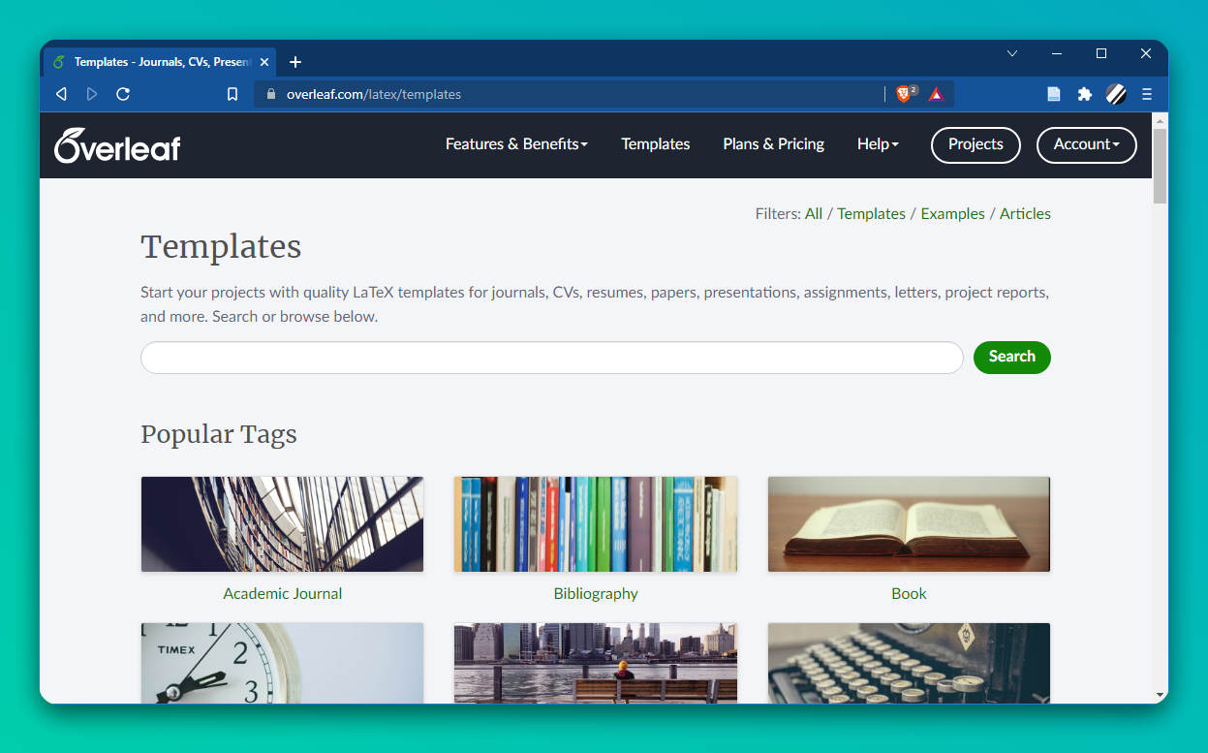Navigate back using the back arrow

tap(61, 94)
